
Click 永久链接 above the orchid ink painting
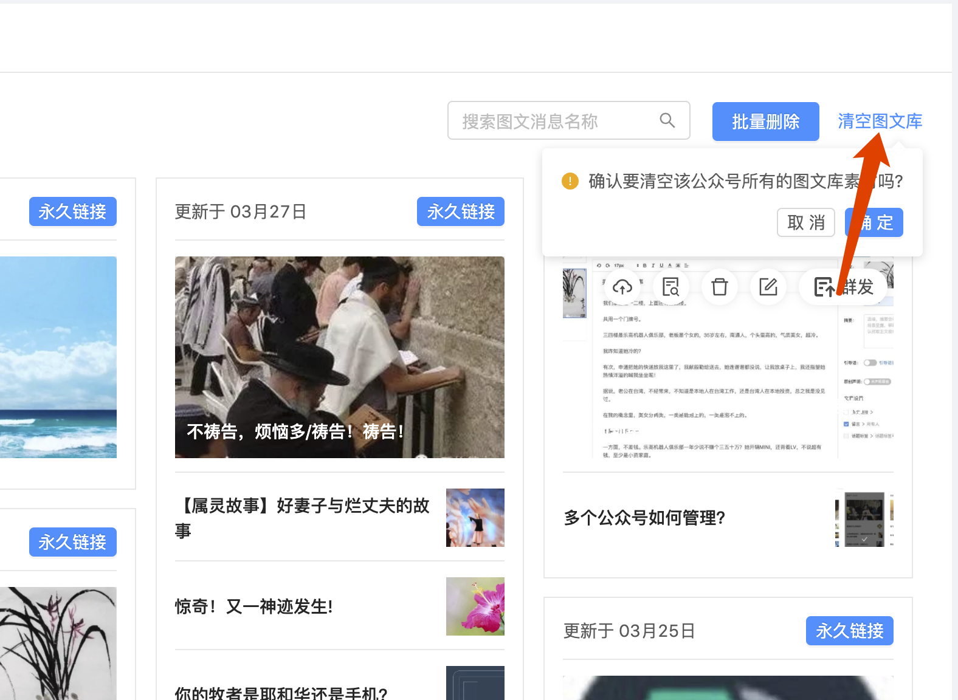(73, 542)
